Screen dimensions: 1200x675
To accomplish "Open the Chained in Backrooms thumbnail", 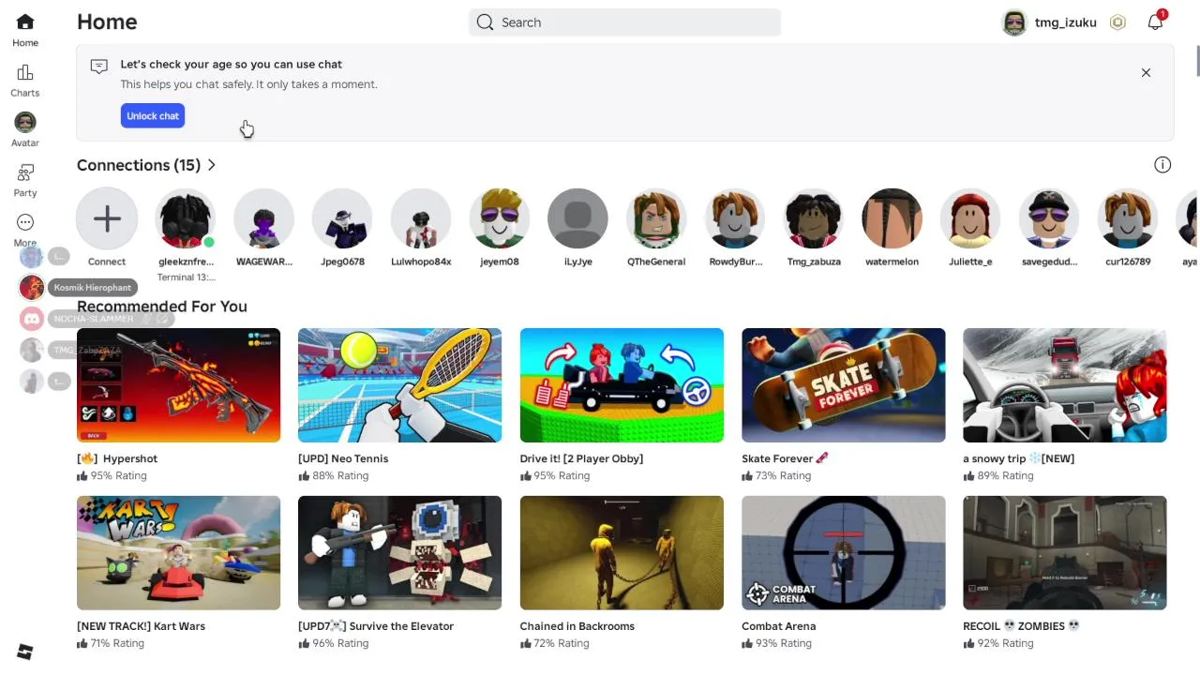I will pyautogui.click(x=622, y=553).
